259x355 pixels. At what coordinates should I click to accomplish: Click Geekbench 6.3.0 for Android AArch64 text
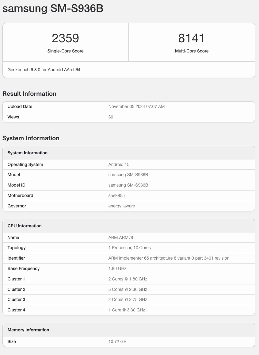pos(44,70)
